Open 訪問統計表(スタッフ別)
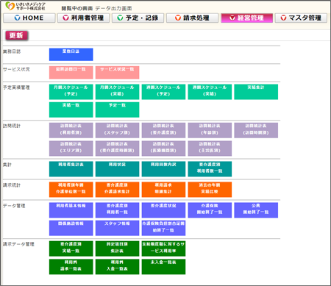Screen dimensions: 331x286 (117, 130)
